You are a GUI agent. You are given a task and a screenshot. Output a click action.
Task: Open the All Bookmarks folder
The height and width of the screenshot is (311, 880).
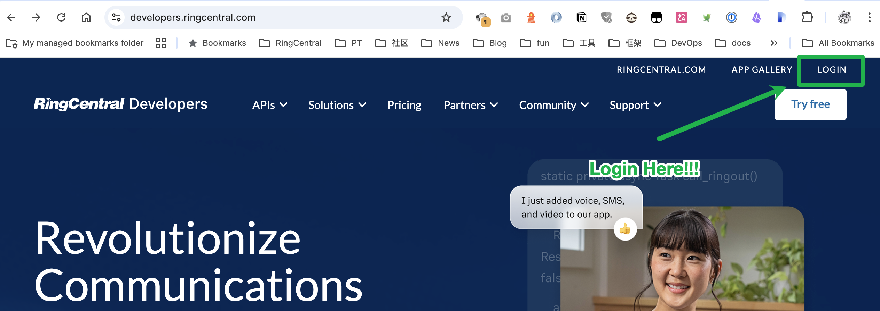838,43
